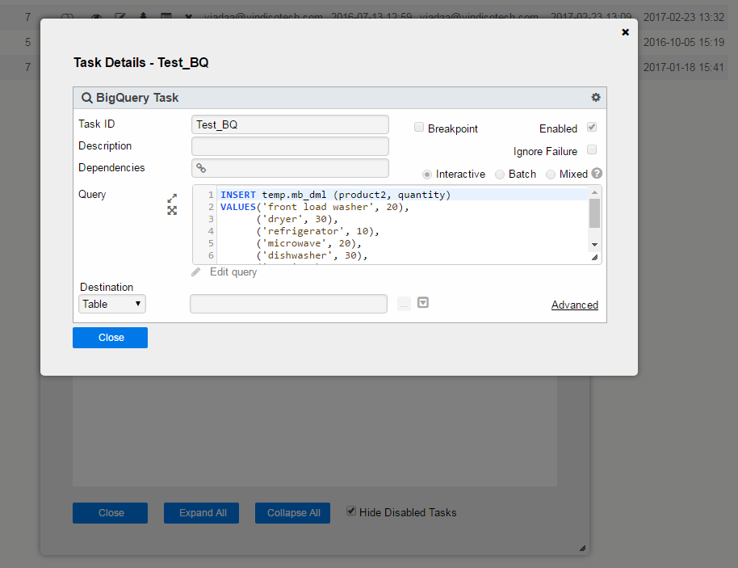Select the Mixed radio option
This screenshot has height=568, width=738.
pyautogui.click(x=551, y=175)
